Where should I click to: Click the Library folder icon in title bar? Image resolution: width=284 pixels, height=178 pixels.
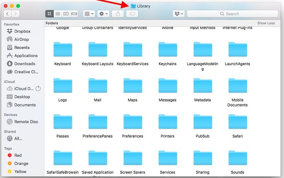coord(133,6)
